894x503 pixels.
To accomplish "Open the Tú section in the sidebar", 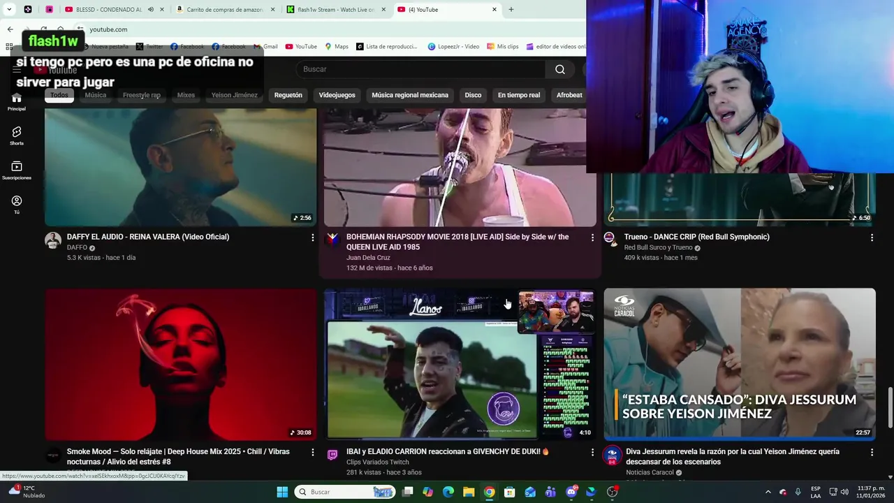I will 17,204.
